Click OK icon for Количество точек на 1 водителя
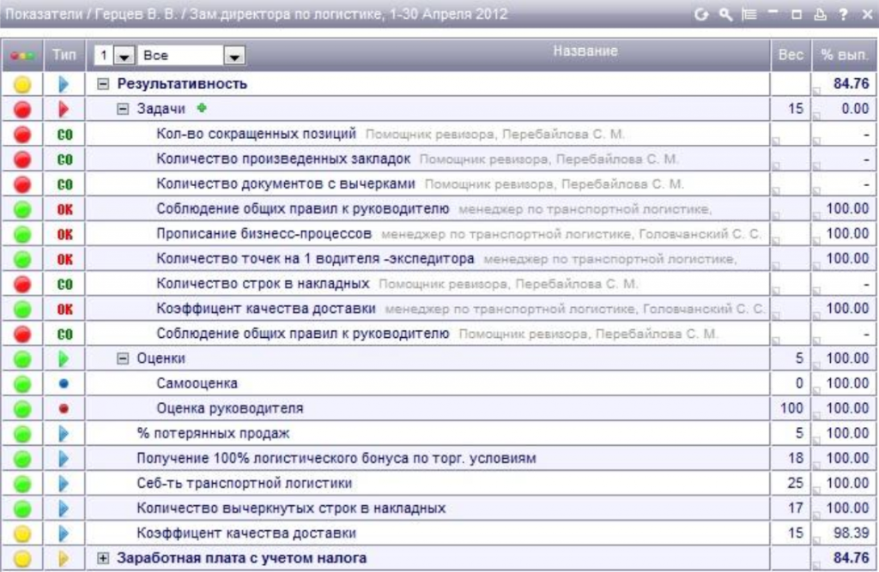879x572 pixels. pyautogui.click(x=65, y=259)
